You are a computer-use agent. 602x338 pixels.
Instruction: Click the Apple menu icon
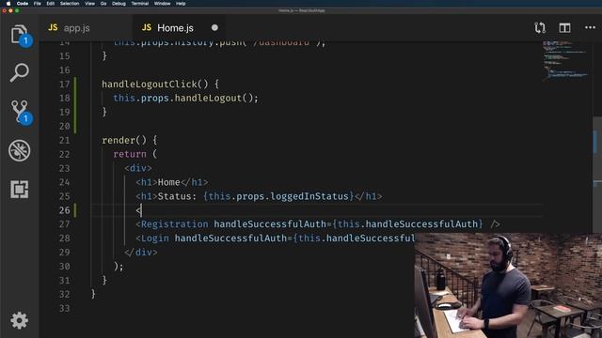[8, 4]
